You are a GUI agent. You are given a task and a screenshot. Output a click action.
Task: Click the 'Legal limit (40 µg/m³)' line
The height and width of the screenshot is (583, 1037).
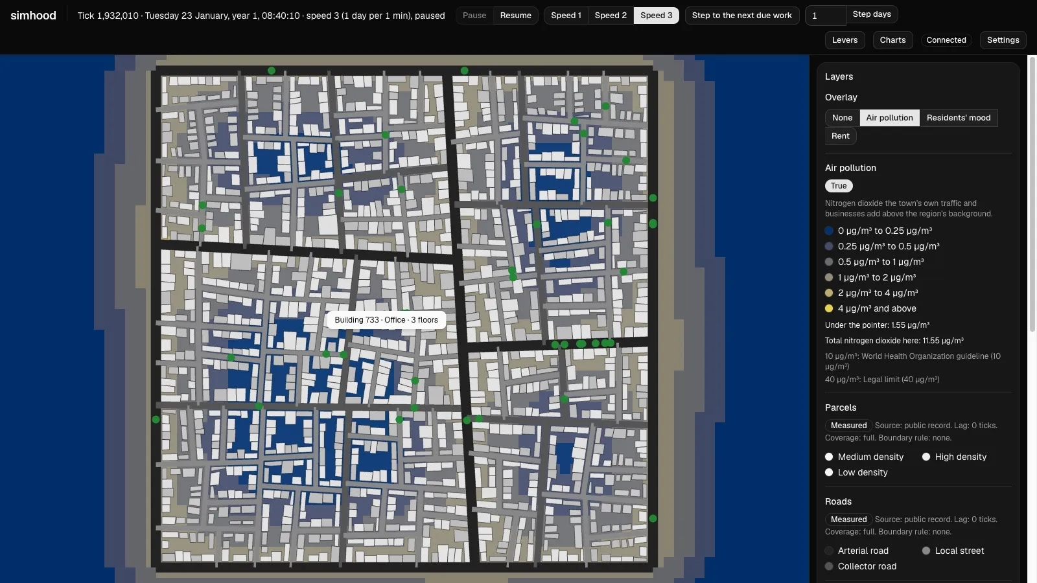tap(882, 380)
